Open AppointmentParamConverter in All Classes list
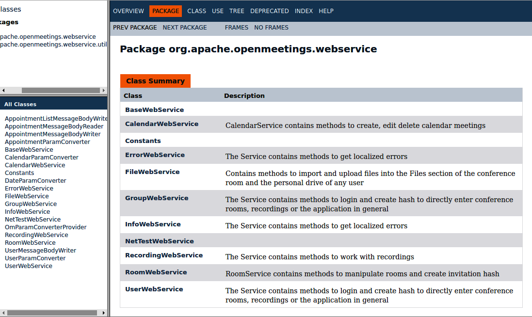This screenshot has width=532, height=317. tap(47, 142)
